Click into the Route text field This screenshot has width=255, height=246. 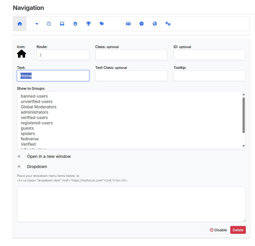coord(63,55)
